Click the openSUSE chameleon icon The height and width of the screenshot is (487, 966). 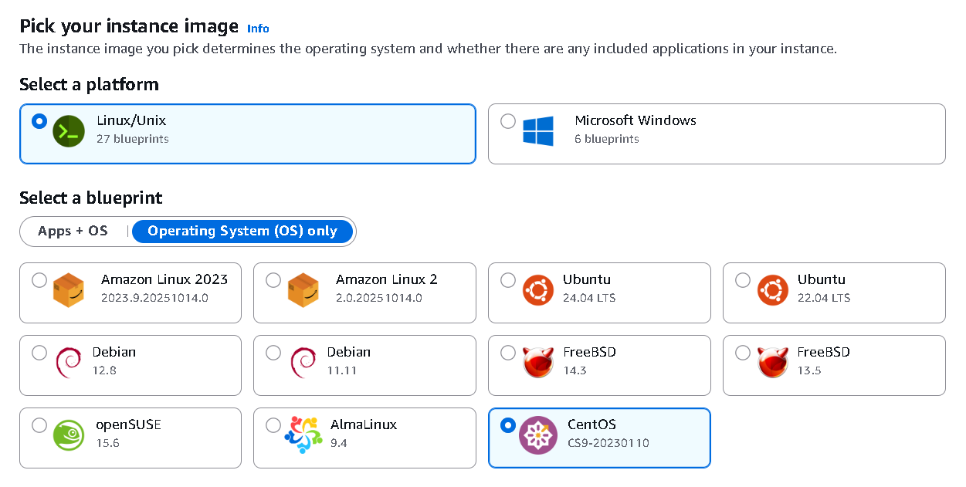click(69, 435)
